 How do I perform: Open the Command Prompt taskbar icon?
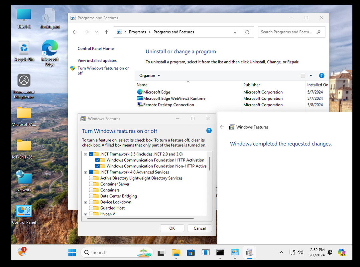tap(220, 252)
